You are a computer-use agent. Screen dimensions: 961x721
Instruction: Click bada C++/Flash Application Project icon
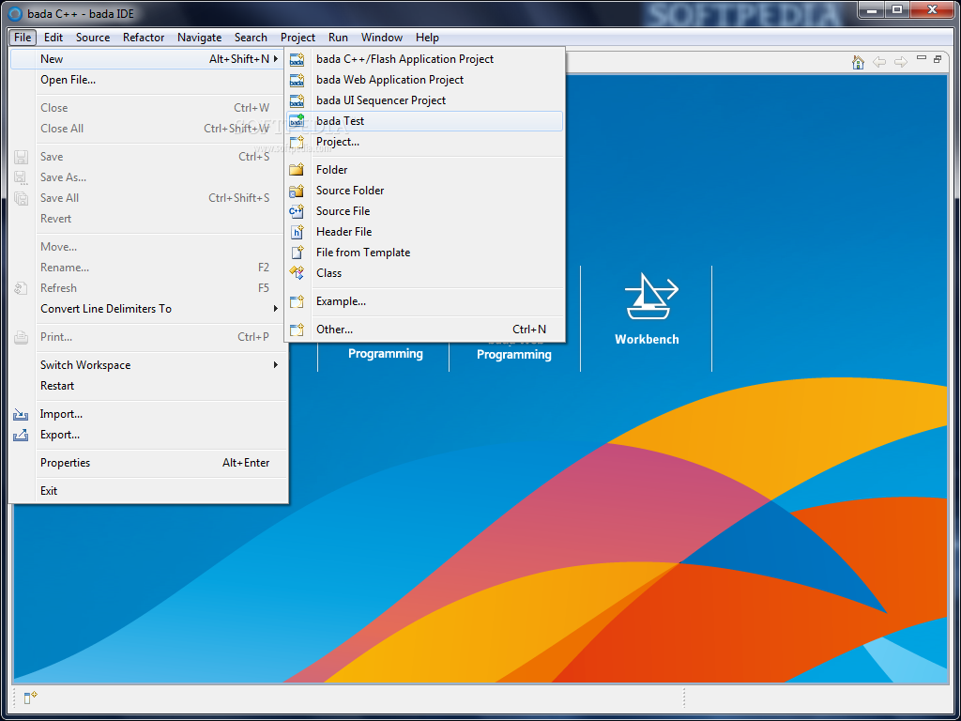pos(297,59)
